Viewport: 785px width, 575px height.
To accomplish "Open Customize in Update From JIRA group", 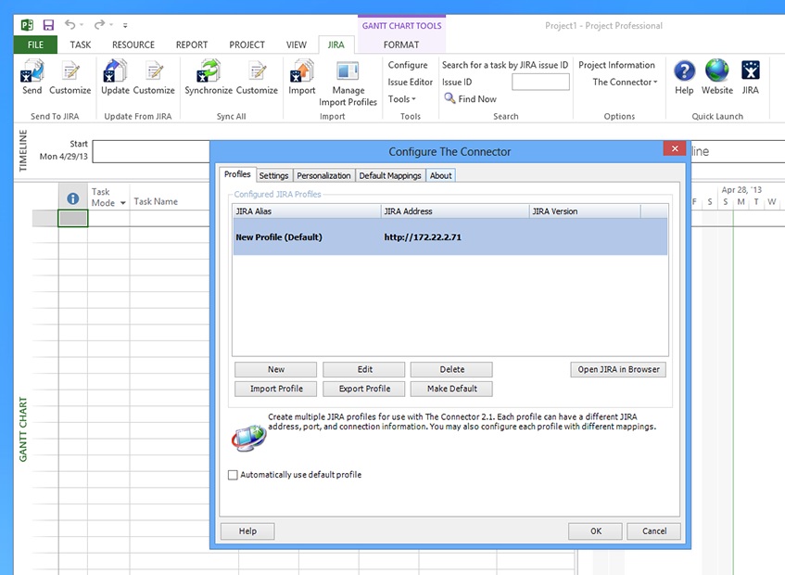I will [154, 77].
